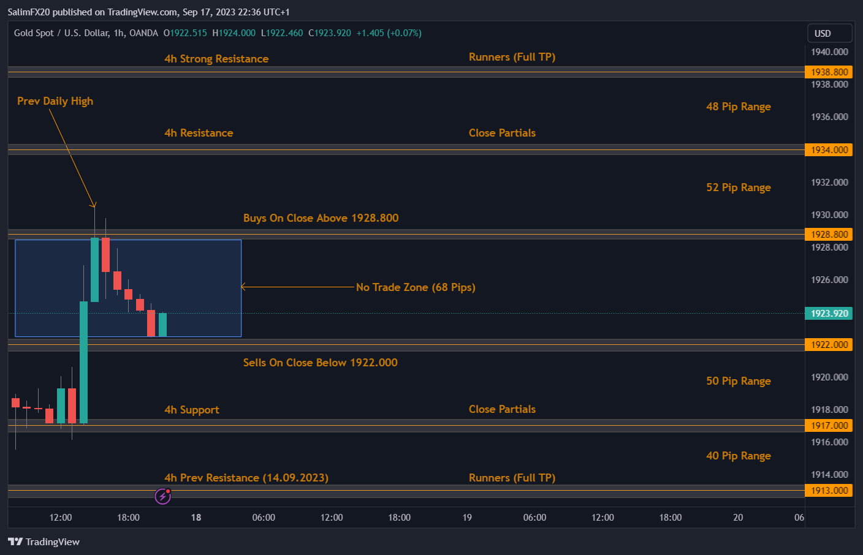Click the purple lightning alert icon on chart
The height and width of the screenshot is (555, 863).
point(162,496)
